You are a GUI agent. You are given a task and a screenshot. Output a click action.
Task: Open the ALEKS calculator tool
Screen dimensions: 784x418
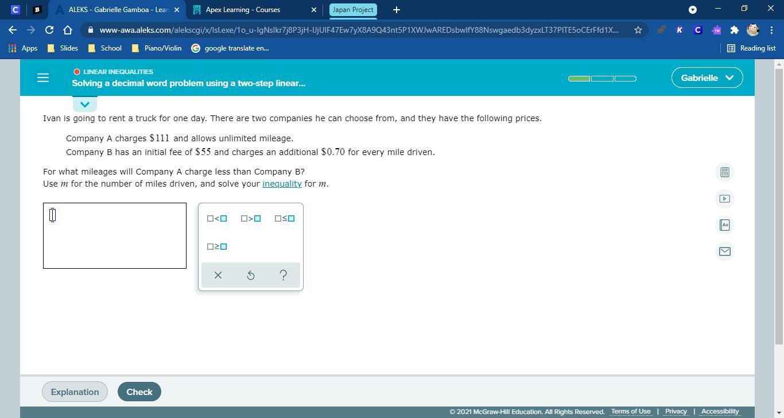pyautogui.click(x=724, y=172)
